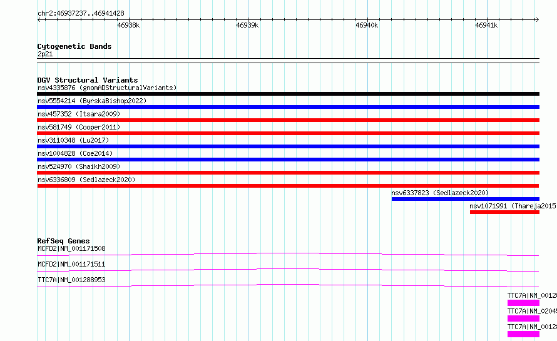Open MCFD2|NM_001171511 gene label

pyautogui.click(x=71, y=264)
